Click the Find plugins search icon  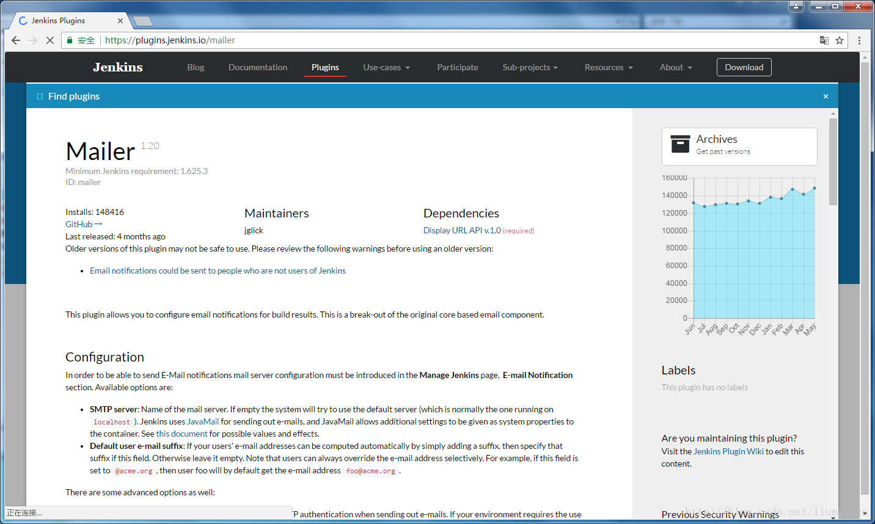(40, 96)
